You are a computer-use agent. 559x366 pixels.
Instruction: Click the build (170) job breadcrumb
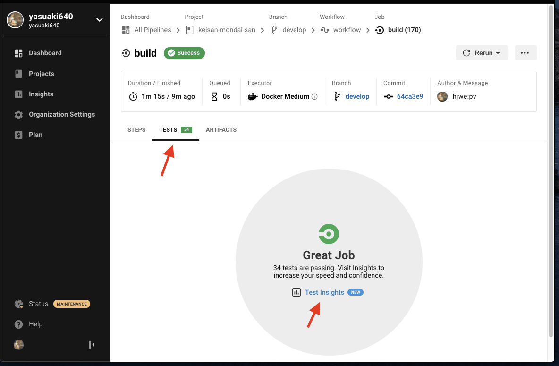click(x=404, y=30)
